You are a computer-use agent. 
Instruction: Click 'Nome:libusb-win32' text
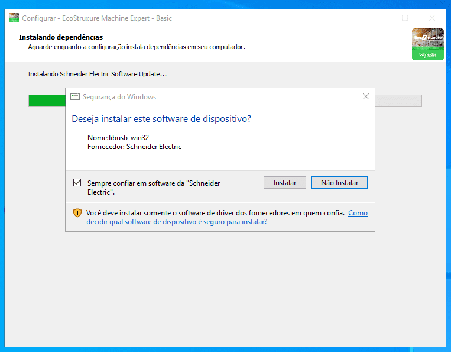click(118, 138)
